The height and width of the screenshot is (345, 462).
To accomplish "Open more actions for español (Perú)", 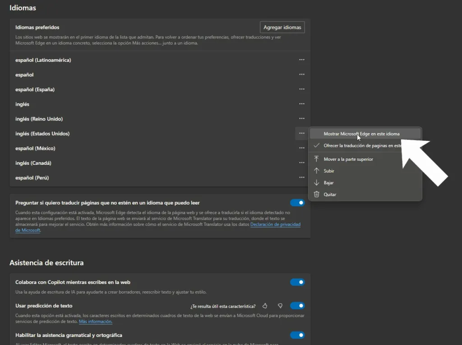I will 302,178.
